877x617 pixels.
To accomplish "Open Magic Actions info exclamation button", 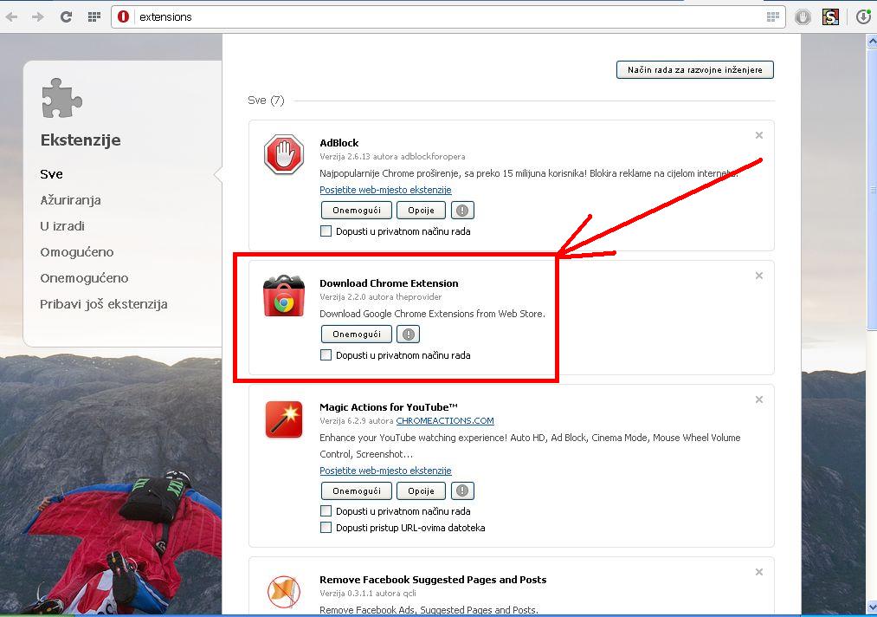I will pyautogui.click(x=462, y=491).
